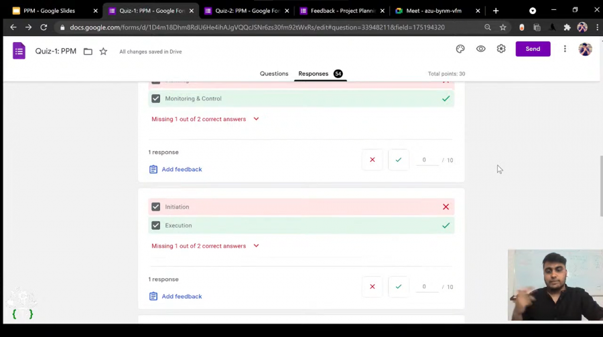Toggle the Initiation checkbox
603x337 pixels.
point(156,207)
